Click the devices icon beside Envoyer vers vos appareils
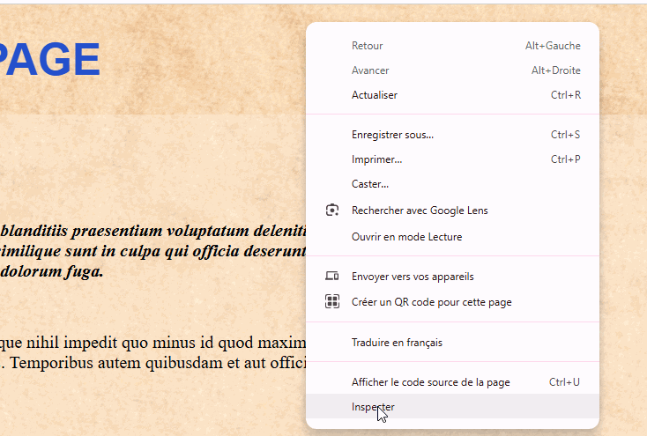647x436 pixels. pos(332,277)
